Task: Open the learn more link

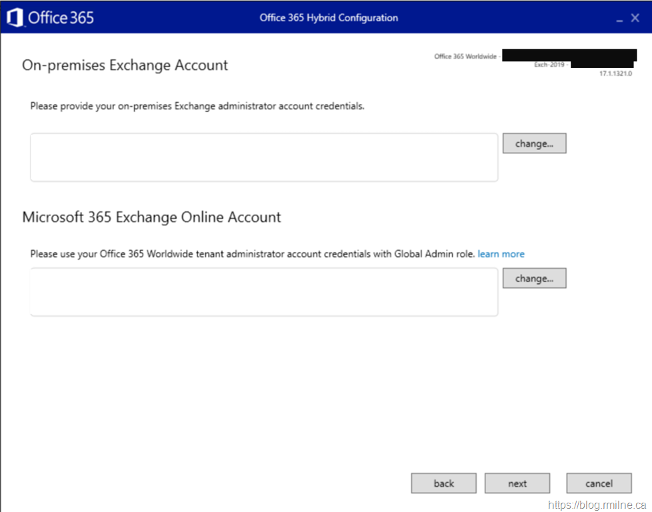Action: (x=501, y=254)
